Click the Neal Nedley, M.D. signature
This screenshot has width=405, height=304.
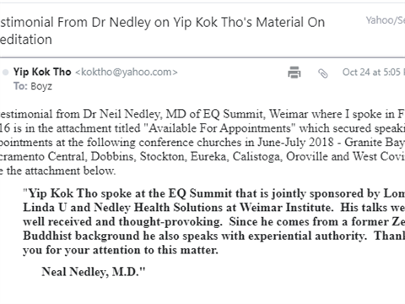(94, 272)
